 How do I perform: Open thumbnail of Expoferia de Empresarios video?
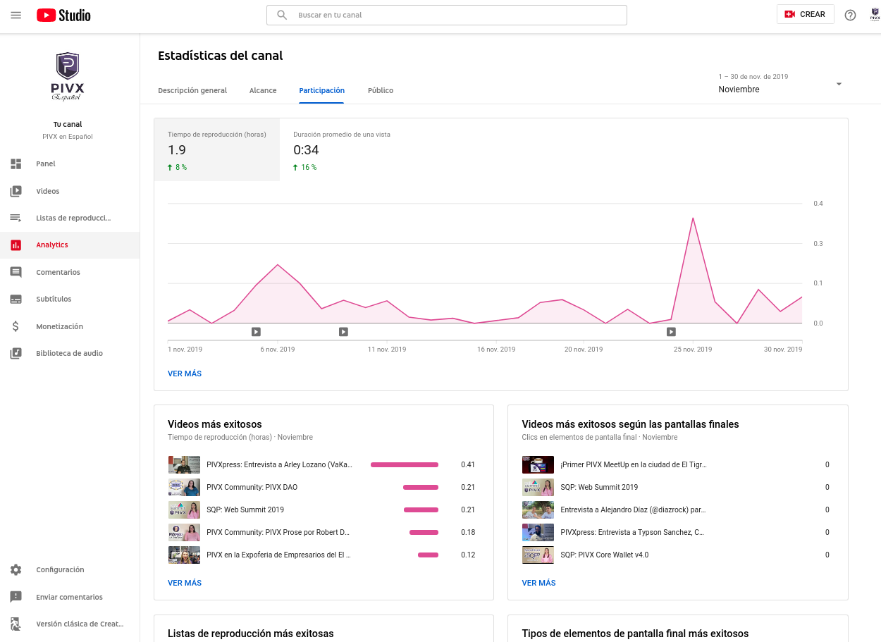184,555
